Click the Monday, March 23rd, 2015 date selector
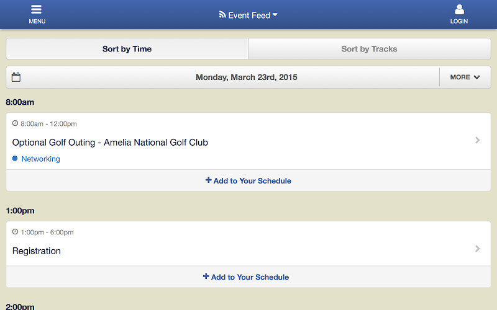This screenshot has height=310, width=497. 246,77
